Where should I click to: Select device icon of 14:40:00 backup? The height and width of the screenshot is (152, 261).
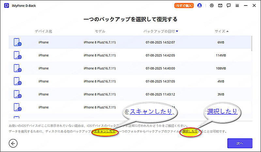pos(18,68)
